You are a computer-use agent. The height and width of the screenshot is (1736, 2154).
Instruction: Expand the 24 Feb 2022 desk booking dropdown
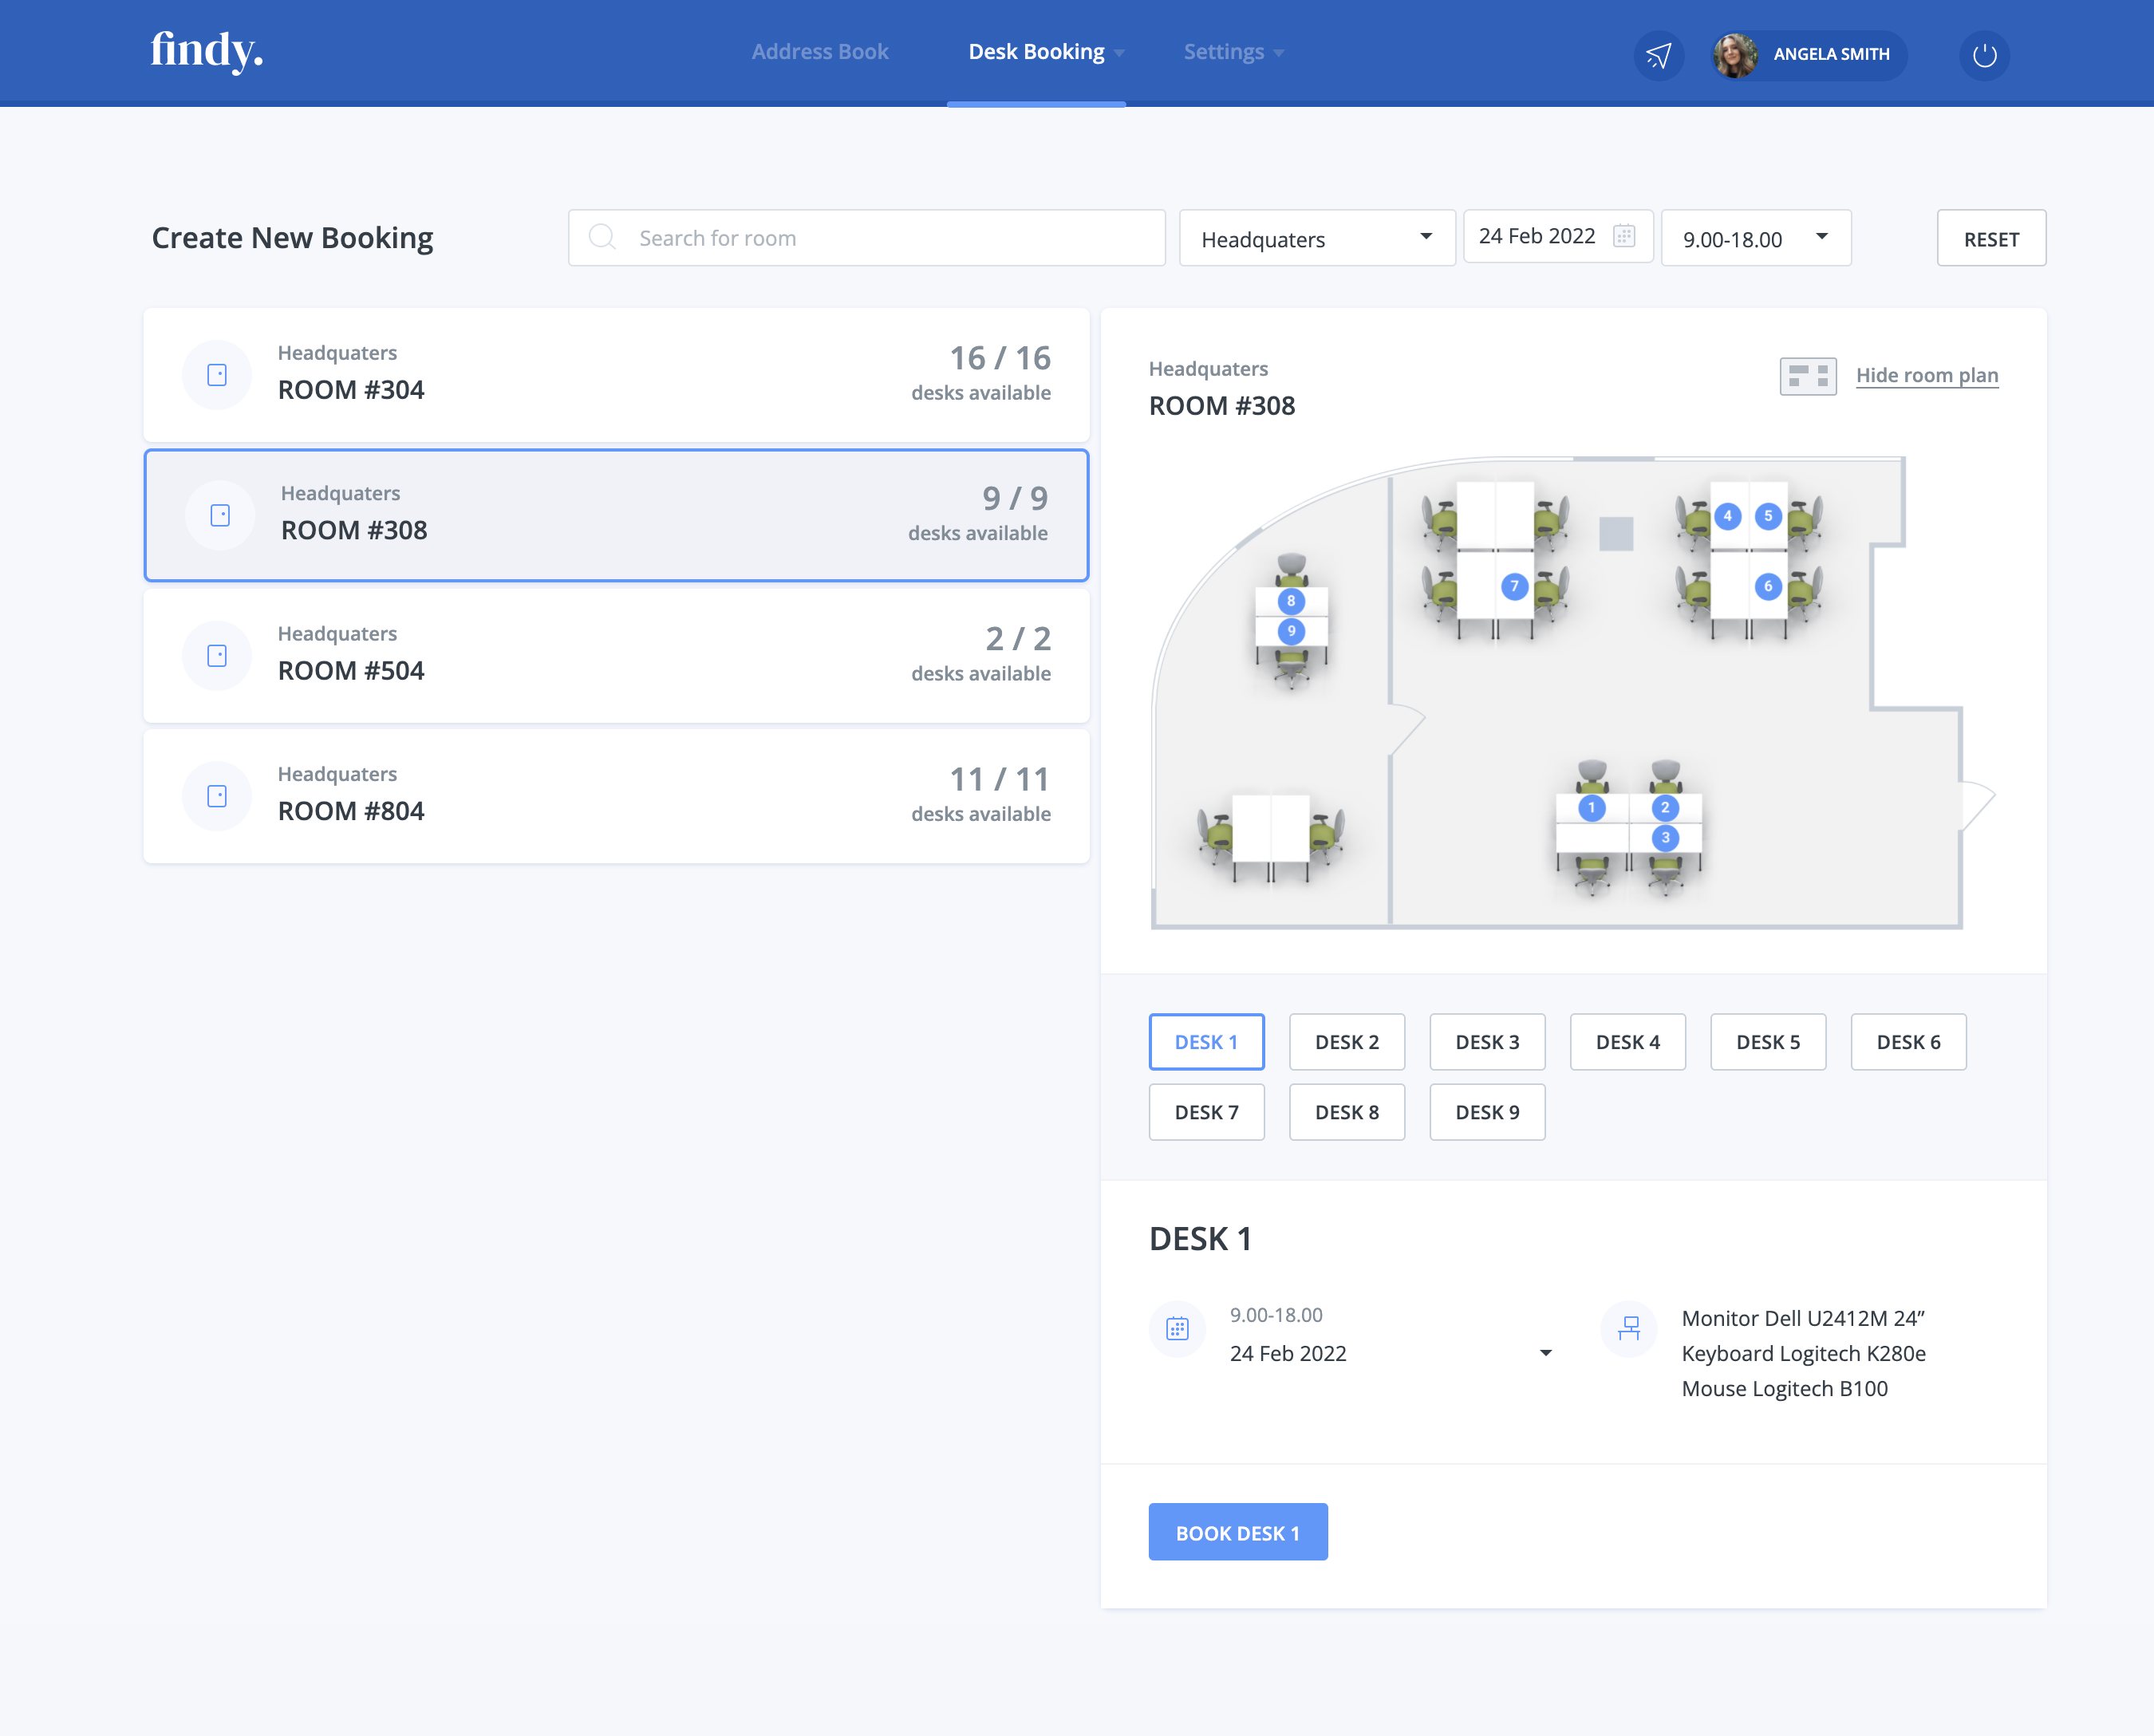click(x=1545, y=1353)
